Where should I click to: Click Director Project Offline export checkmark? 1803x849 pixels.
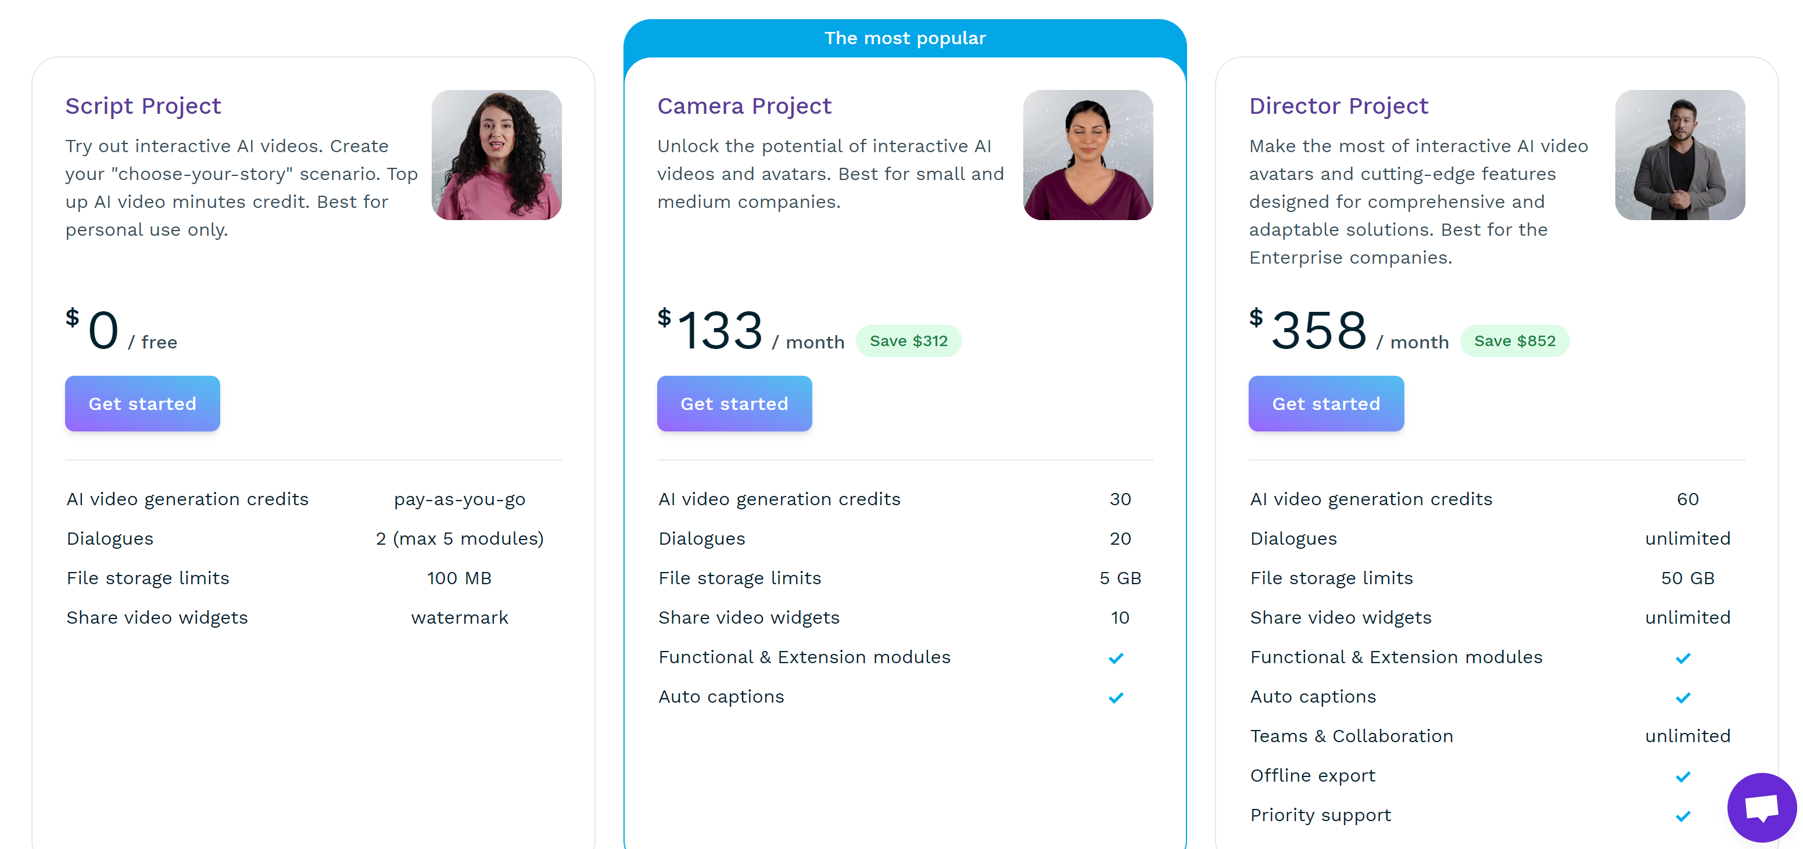point(1683,777)
